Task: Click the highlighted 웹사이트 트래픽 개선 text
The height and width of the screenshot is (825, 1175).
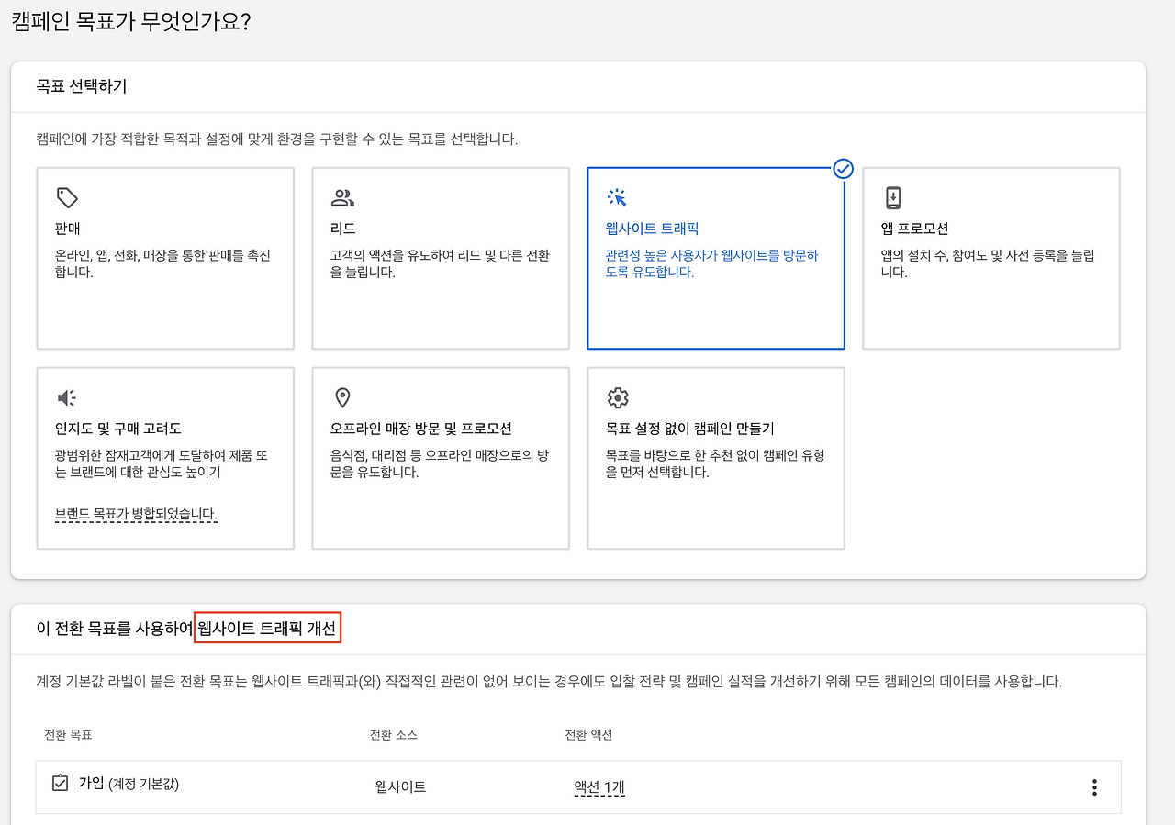Action: (267, 627)
